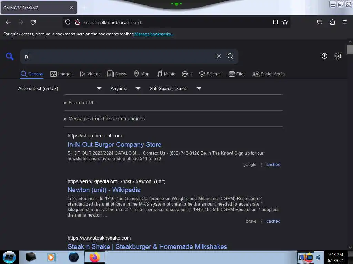Expand the Search URL section
Viewport: 353px width, 264px height.
[x=80, y=103]
